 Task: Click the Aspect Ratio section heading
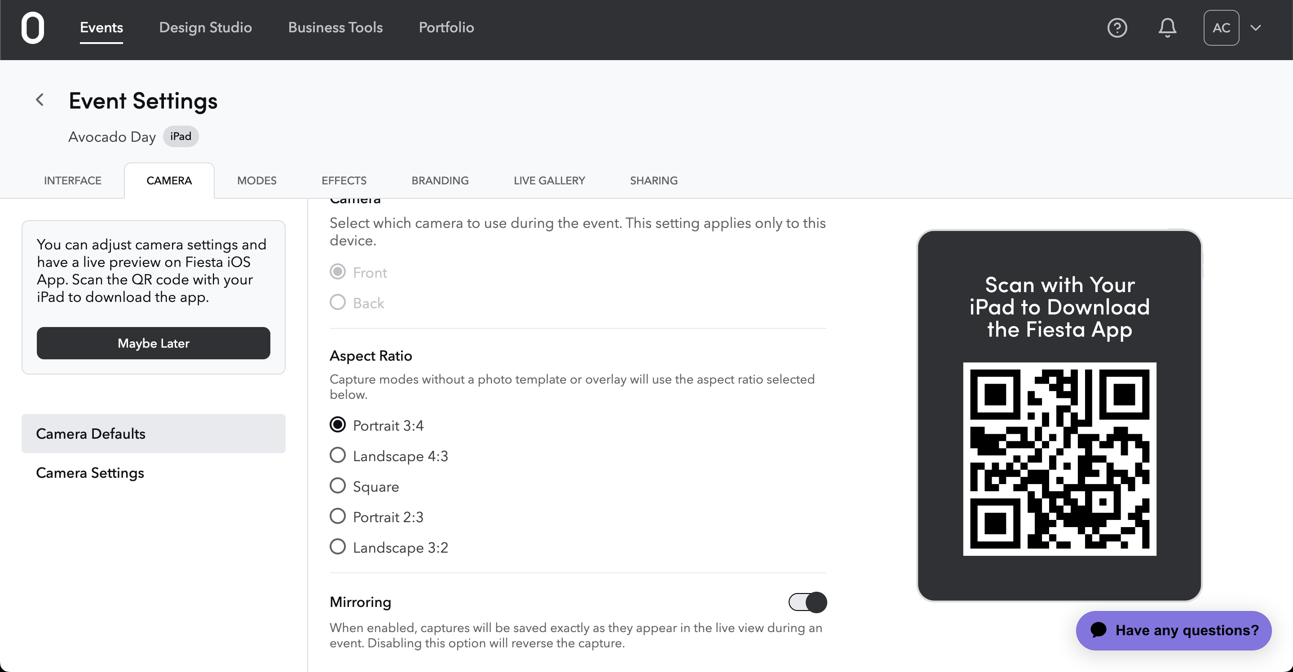pos(371,356)
